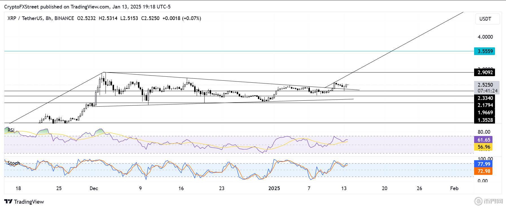
Task: Open the USDT currency selector
Action: pos(487,19)
